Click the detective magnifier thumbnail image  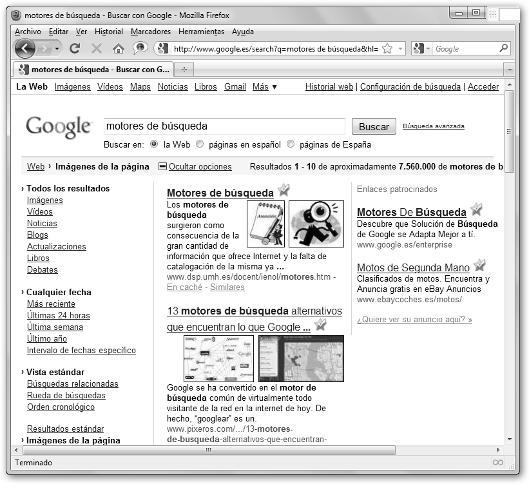tap(316, 224)
